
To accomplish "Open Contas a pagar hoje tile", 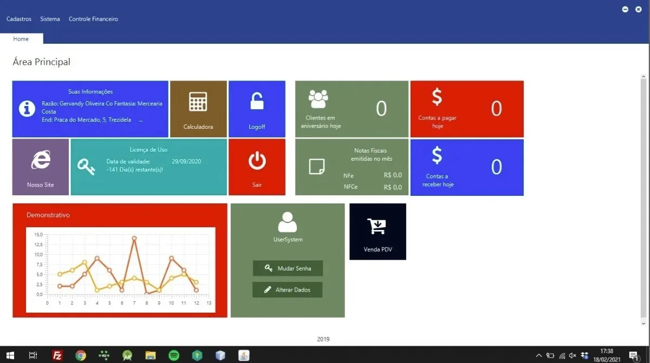I will [467, 109].
